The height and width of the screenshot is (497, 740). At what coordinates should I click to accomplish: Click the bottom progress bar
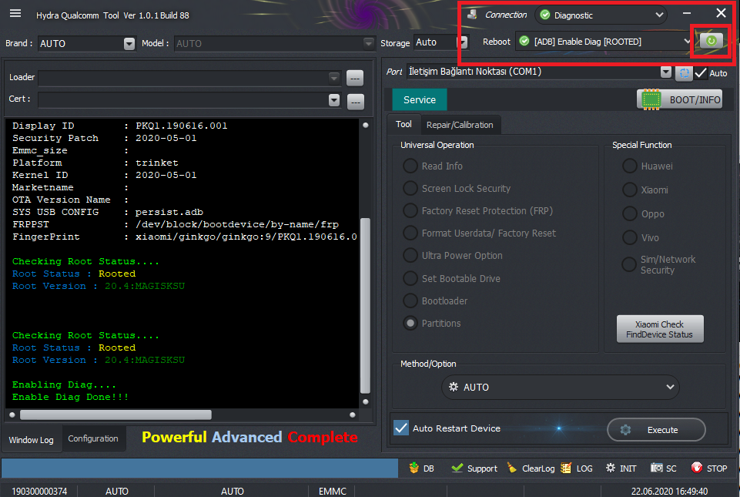tap(199, 468)
